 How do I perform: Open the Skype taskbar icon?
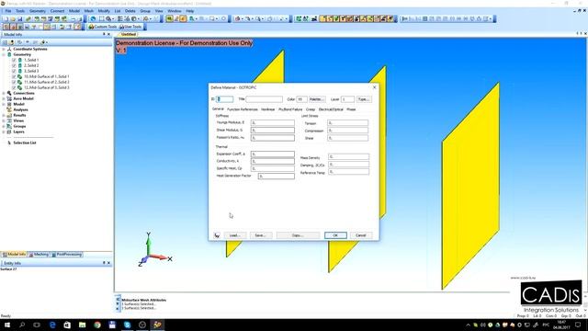pyautogui.click(x=127, y=325)
